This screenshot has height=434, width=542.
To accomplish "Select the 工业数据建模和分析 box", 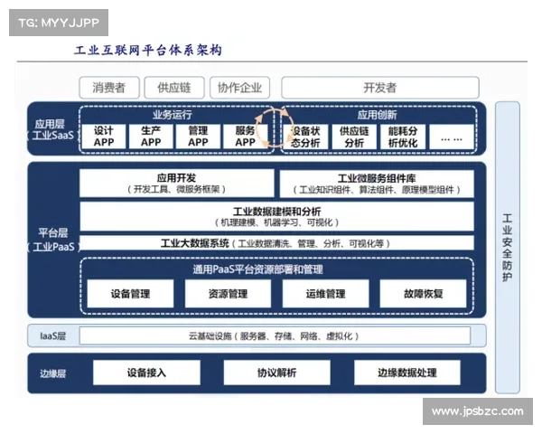I will (277, 216).
